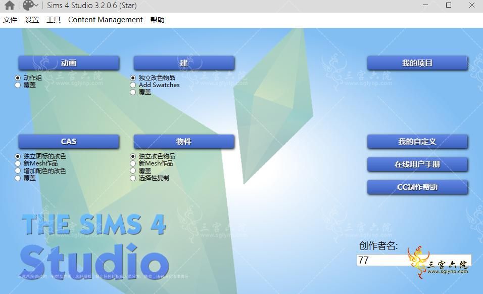Open the 设置 menu
The width and height of the screenshot is (483, 294).
pos(32,20)
